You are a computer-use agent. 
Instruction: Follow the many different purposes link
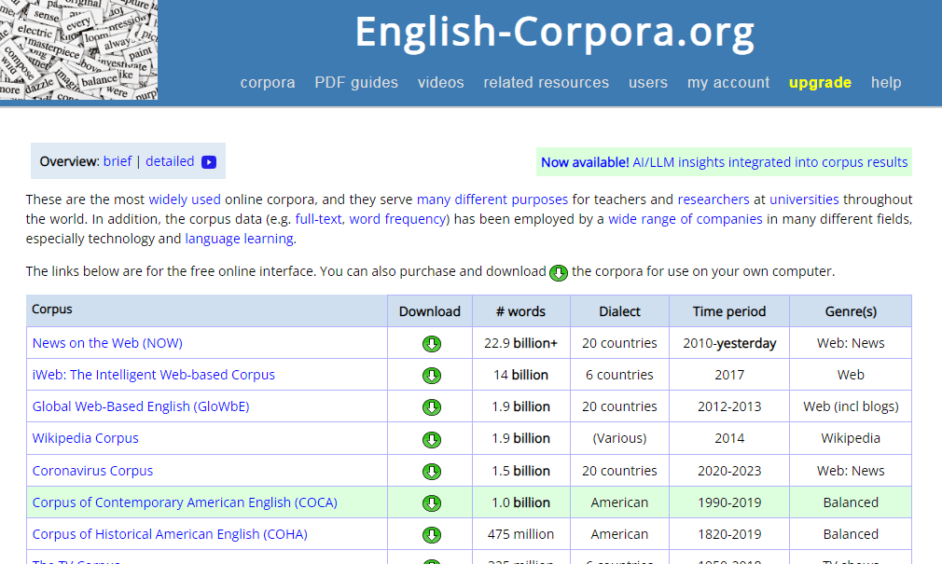(x=492, y=199)
